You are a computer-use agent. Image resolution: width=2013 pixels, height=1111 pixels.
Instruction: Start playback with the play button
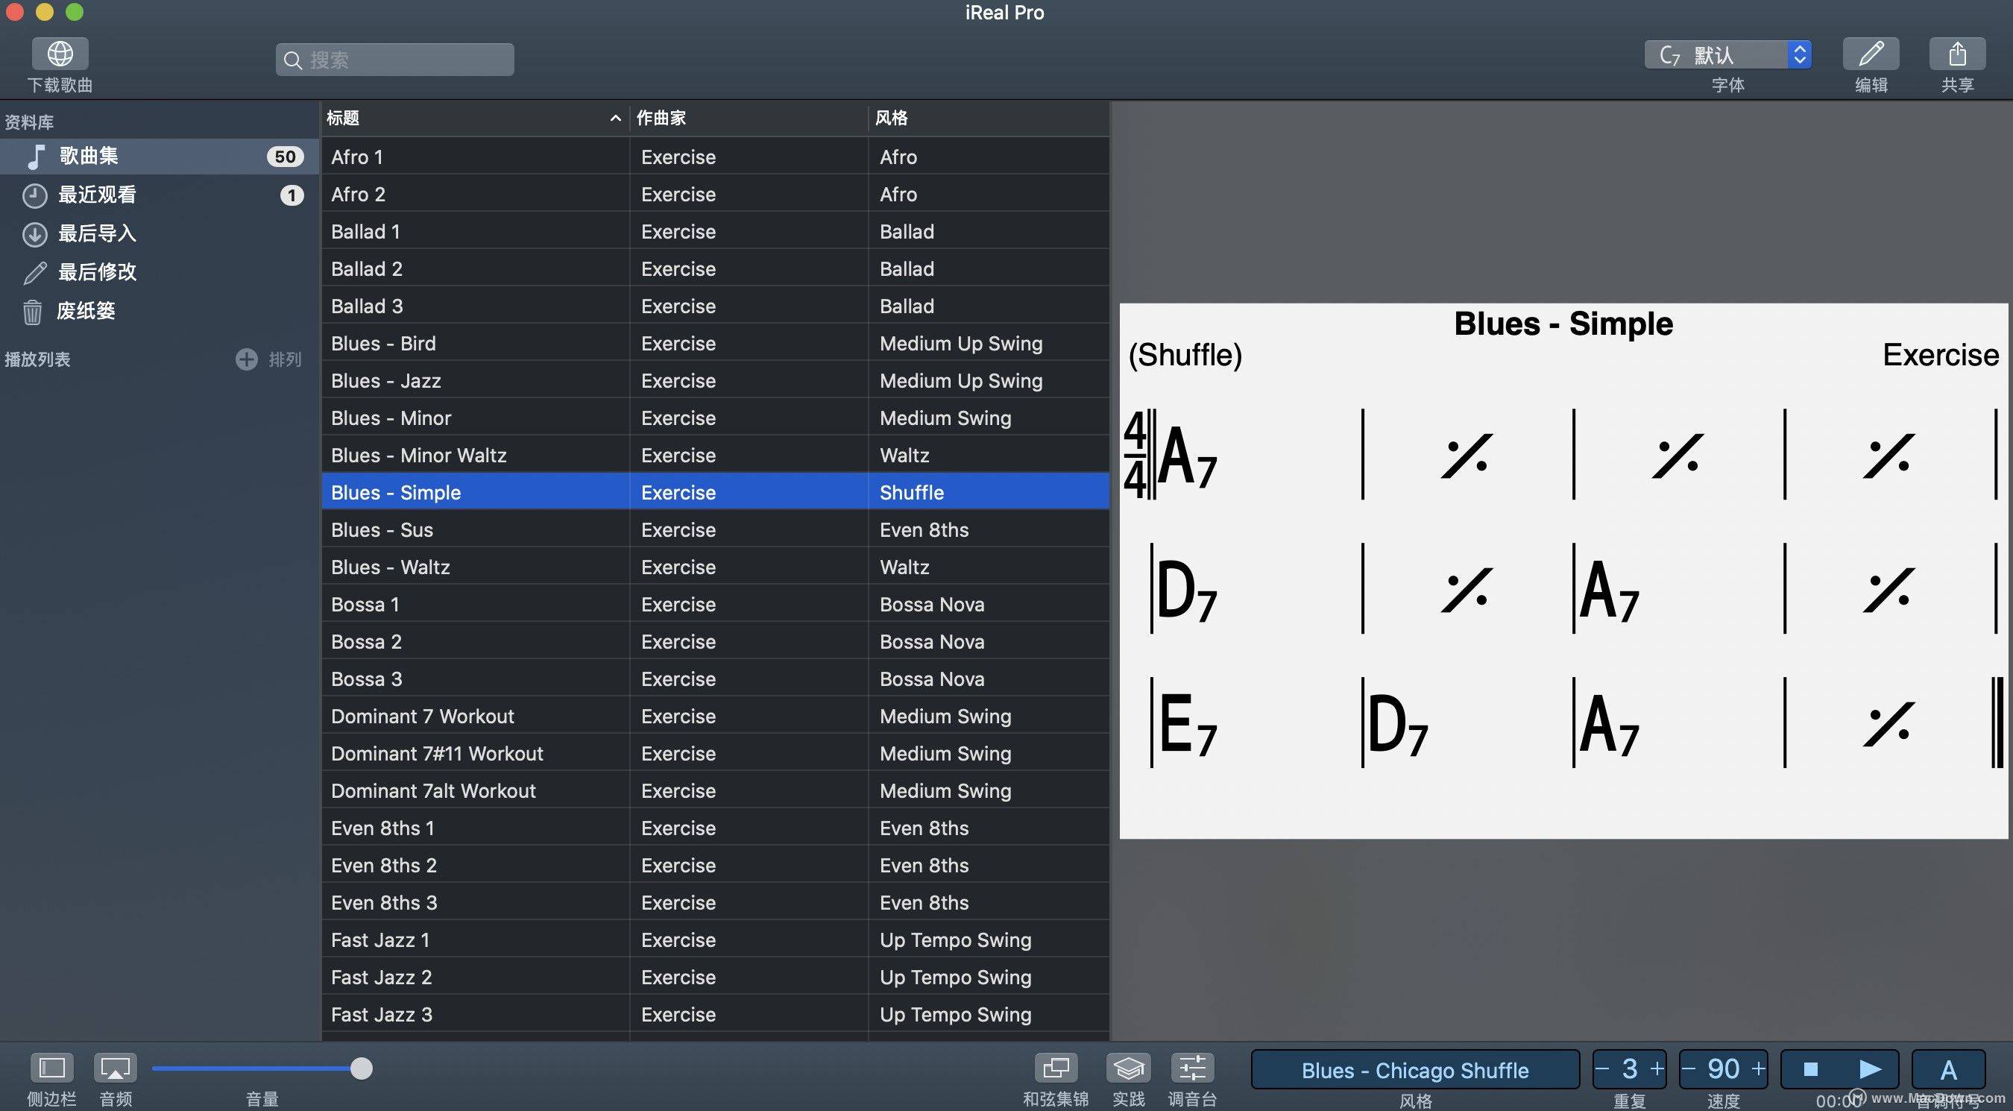point(1869,1068)
